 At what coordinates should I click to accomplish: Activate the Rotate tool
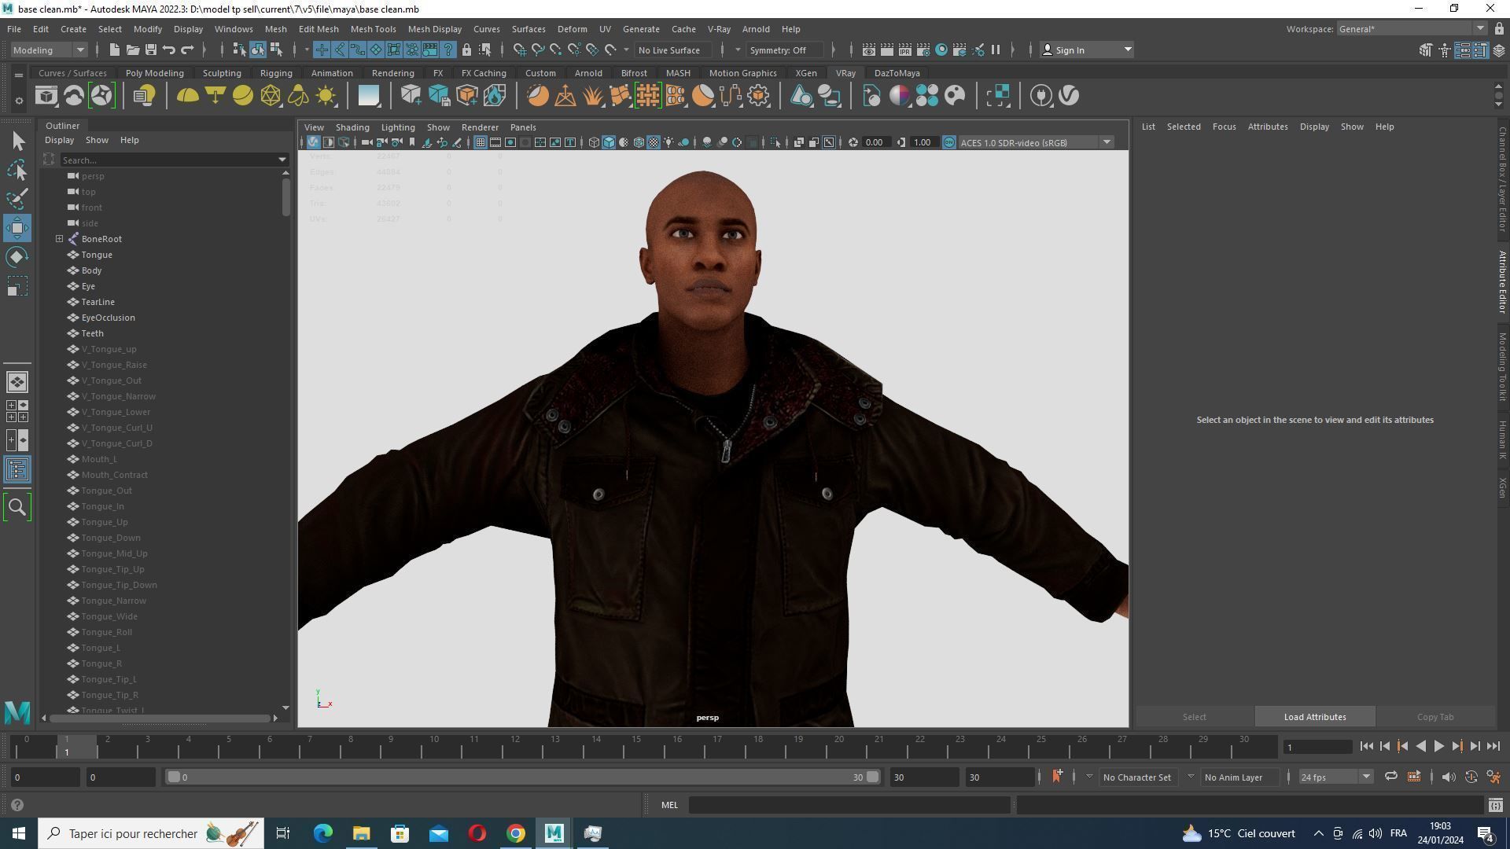point(17,257)
